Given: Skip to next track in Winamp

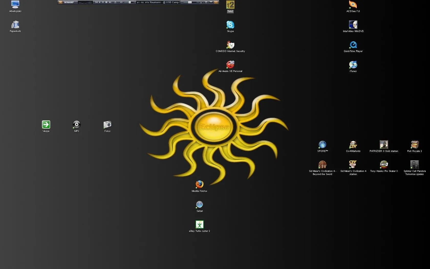Looking at the screenshot, I should coord(110,2).
